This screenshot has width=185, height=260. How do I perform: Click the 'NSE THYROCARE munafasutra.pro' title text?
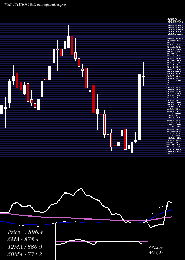coord(35,4)
